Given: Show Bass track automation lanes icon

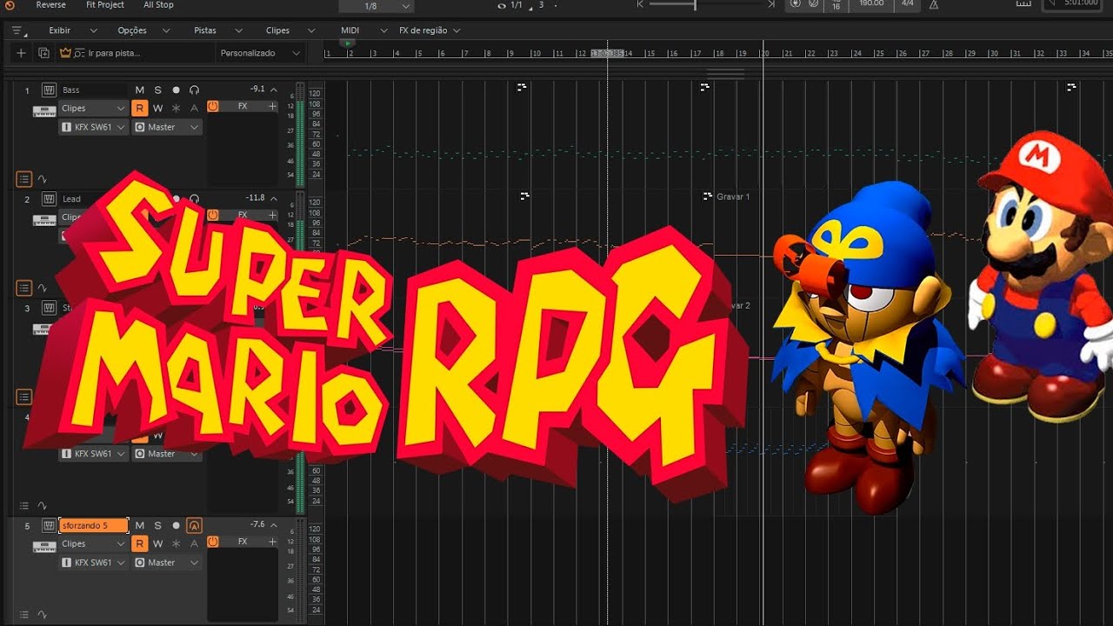Looking at the screenshot, I should [x=42, y=179].
